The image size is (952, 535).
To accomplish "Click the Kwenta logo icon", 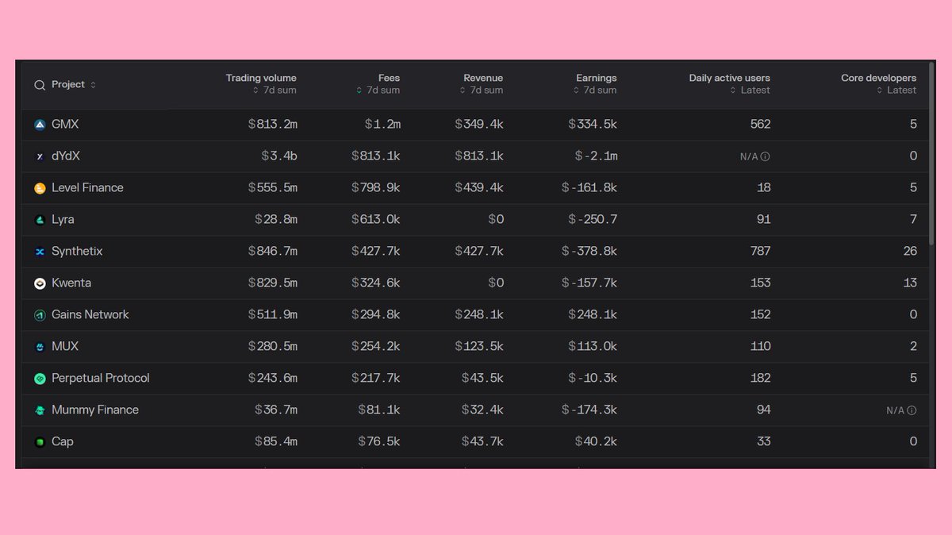I will pyautogui.click(x=40, y=283).
